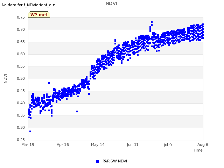Click the 0.60 y-axis tick label
Image resolution: width=224 pixels, height=168 pixels.
click(x=21, y=54)
